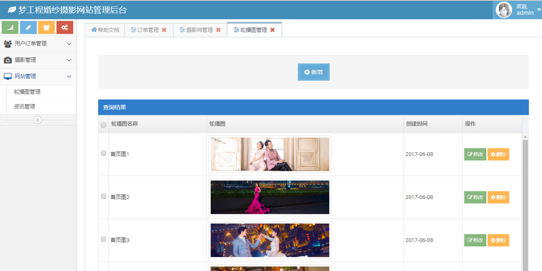542x271 pixels.
Task: Click the date 2017-06-08 in 首页图3 row
Action: click(419, 240)
